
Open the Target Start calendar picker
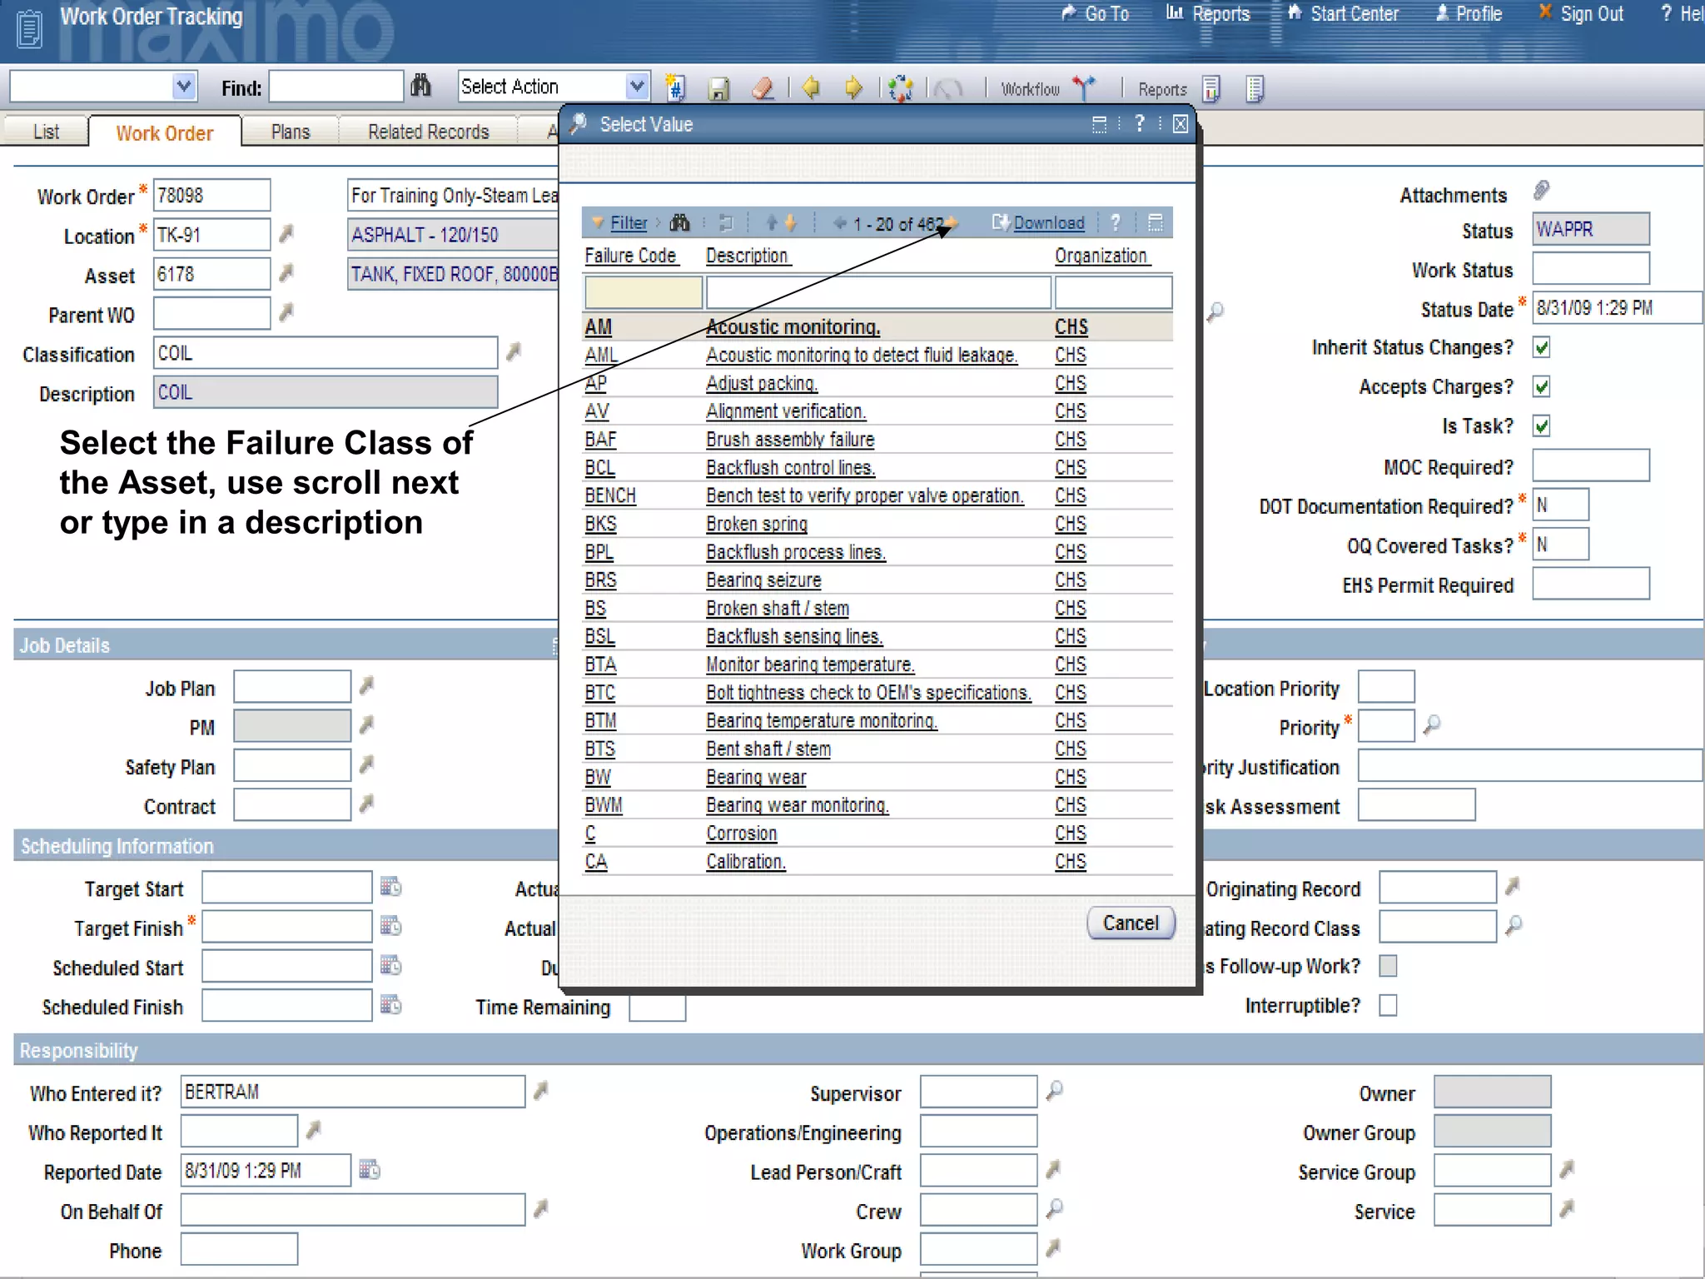coord(390,887)
